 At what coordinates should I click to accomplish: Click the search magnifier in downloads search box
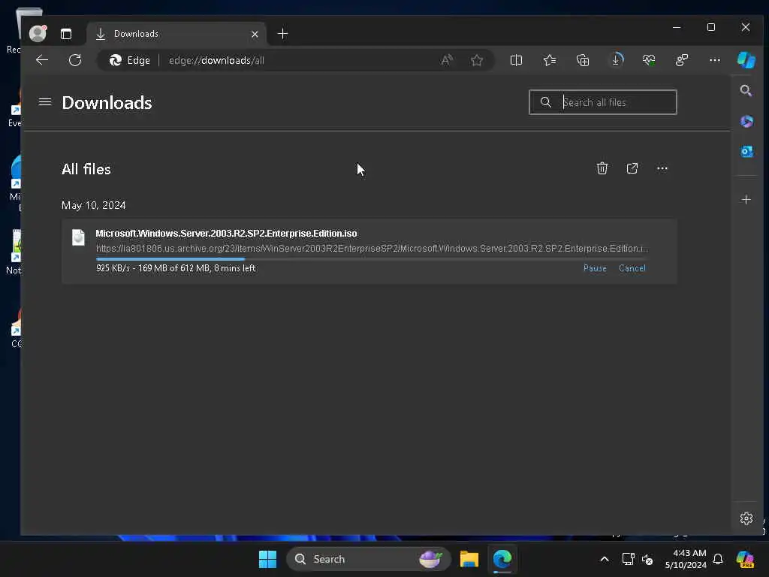pyautogui.click(x=545, y=102)
